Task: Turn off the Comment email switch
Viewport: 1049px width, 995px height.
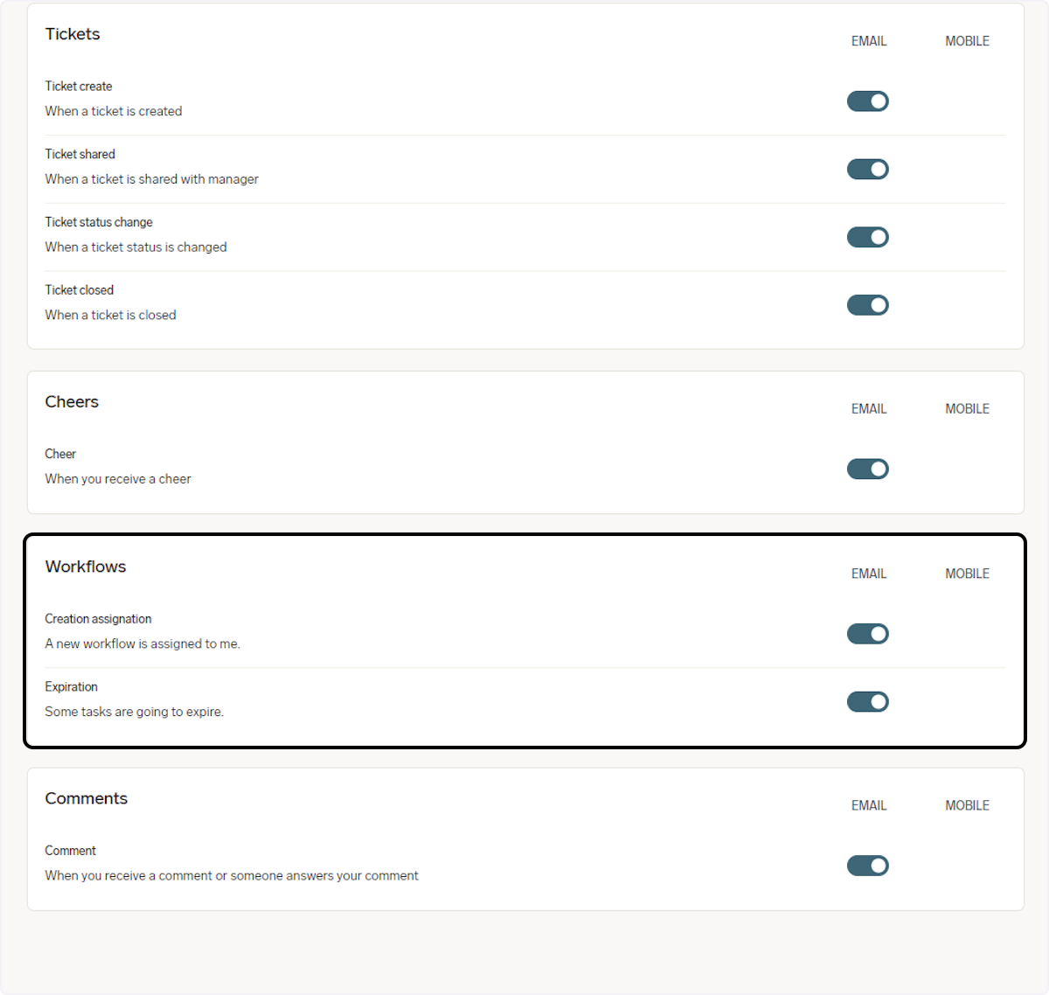Action: click(867, 866)
